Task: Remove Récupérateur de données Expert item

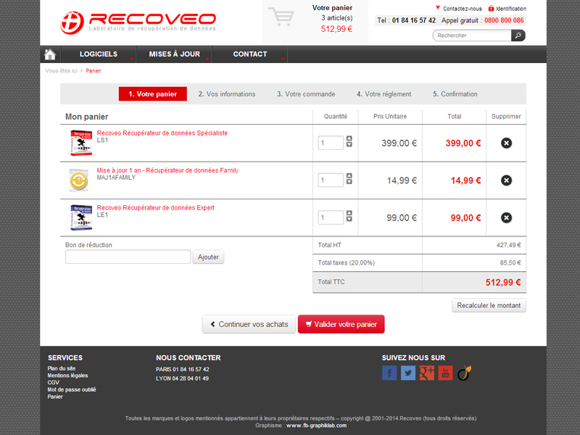Action: 506,218
